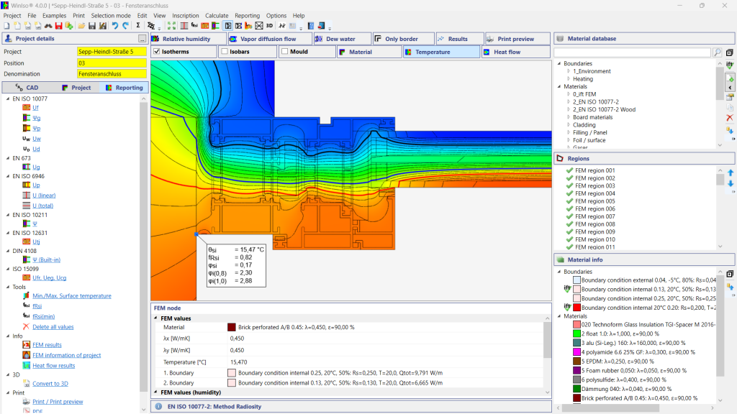
Task: Collapse the FEM values section
Action: tap(156, 318)
